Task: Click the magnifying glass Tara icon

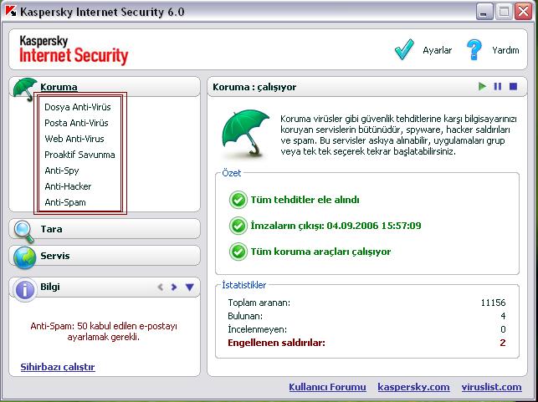Action: point(24,232)
